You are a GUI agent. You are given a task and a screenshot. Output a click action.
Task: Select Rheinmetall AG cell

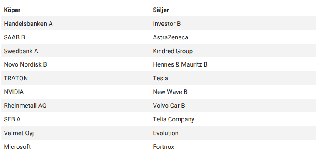(25, 106)
